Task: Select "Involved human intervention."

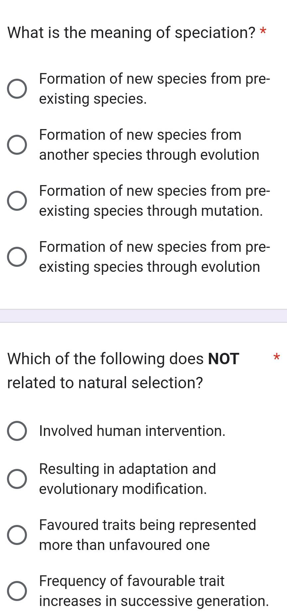Action: (x=17, y=431)
